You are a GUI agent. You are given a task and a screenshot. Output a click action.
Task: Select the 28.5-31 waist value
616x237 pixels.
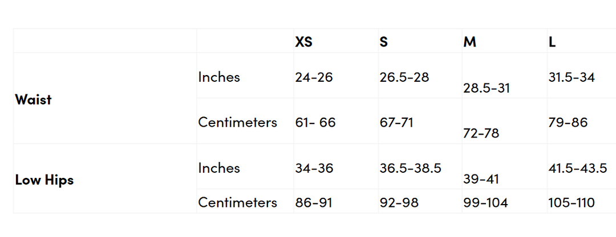[x=487, y=88]
